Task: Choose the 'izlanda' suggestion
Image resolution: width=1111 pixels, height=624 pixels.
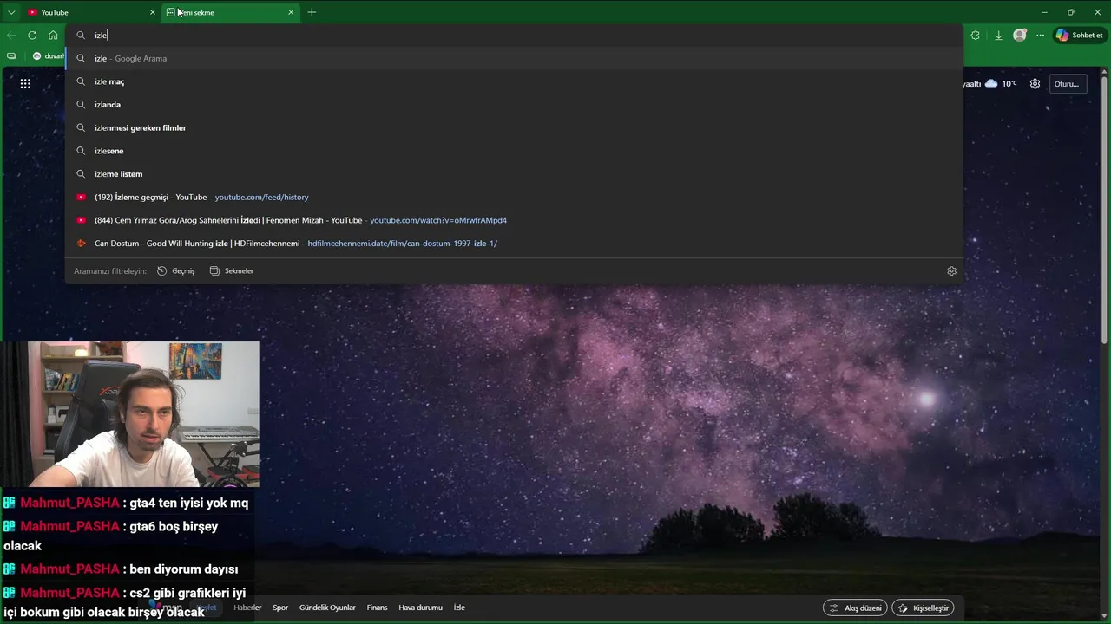Action: tap(514, 105)
